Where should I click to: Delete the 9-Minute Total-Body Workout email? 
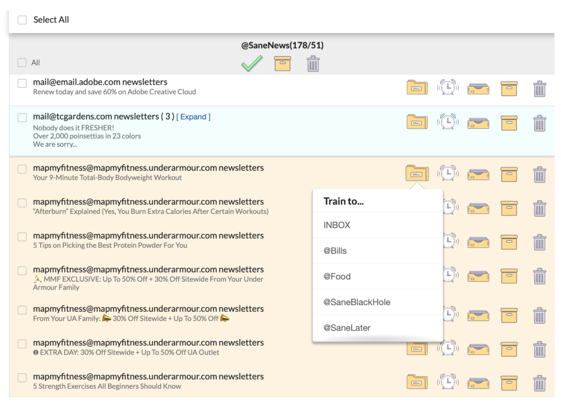[539, 174]
